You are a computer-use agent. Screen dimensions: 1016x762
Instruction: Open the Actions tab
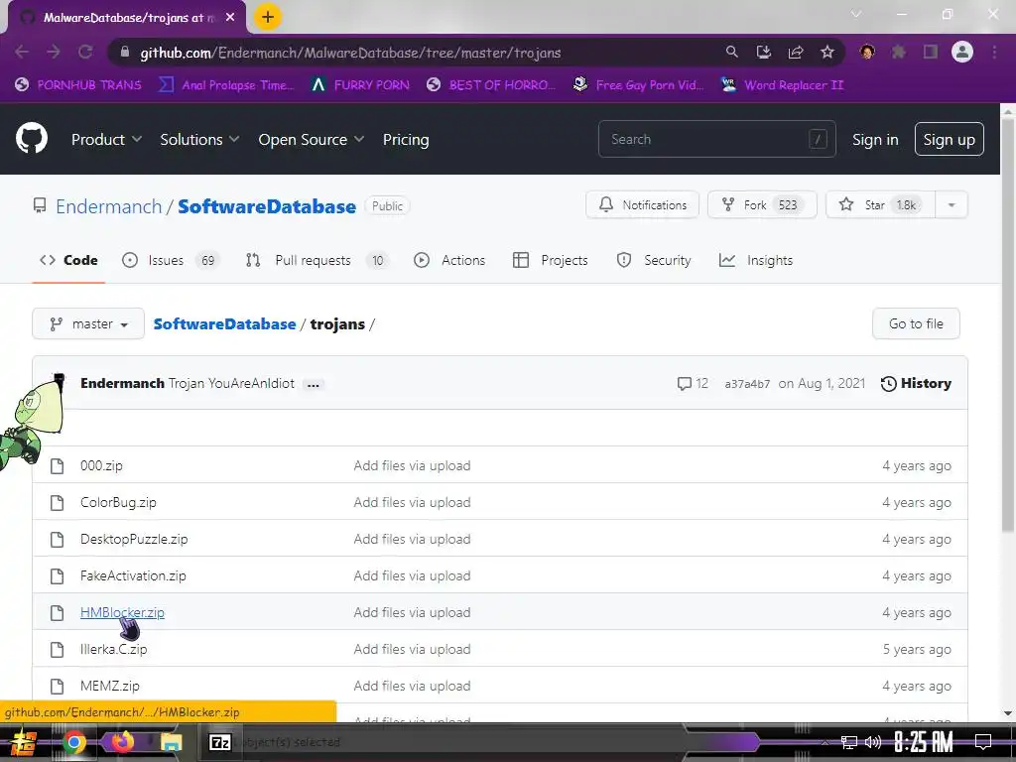[449, 261]
